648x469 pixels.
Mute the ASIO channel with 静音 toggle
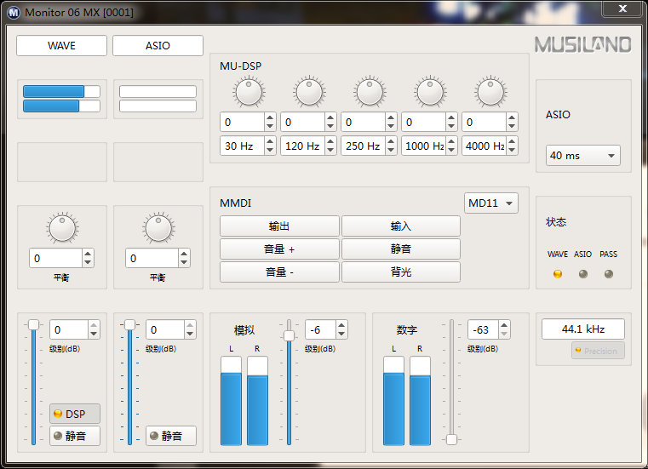[170, 436]
